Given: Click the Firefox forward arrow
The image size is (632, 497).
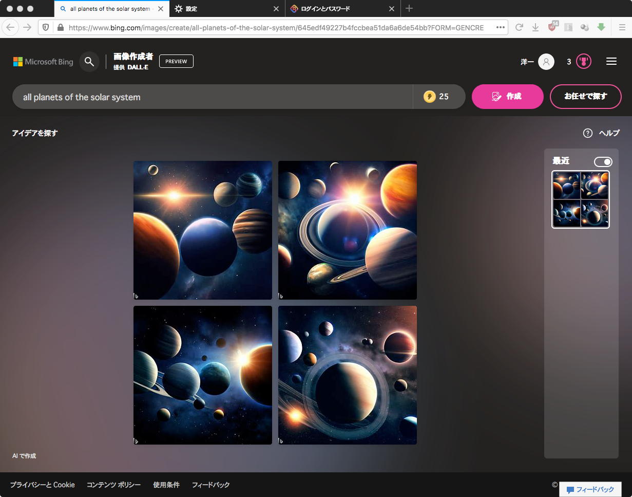Looking at the screenshot, I should [27, 27].
